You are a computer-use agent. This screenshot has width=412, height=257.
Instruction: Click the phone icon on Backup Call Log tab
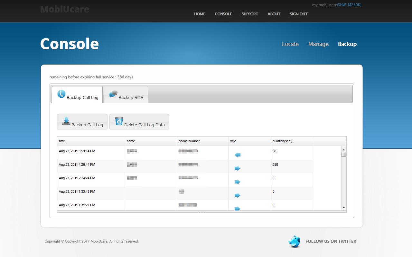[x=61, y=94]
